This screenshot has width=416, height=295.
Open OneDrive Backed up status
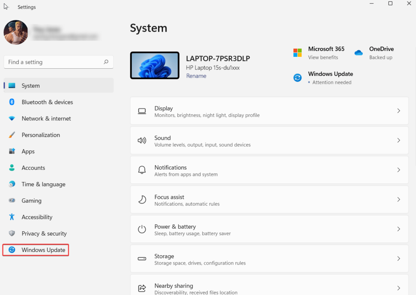[x=381, y=57]
